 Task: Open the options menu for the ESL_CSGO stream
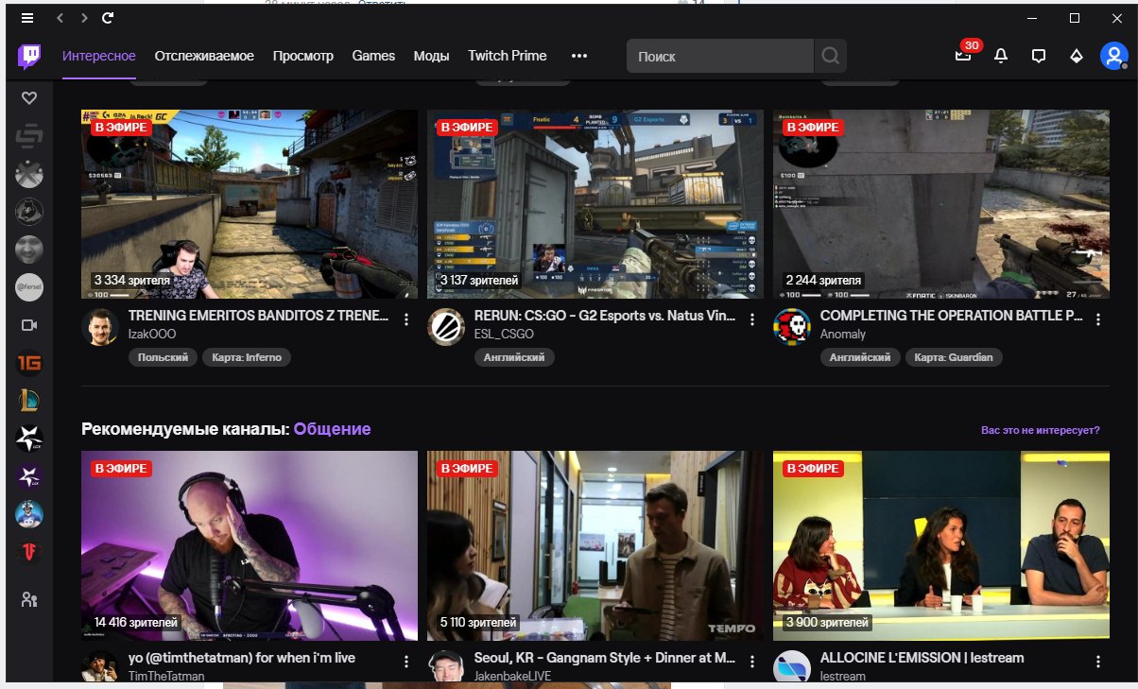[x=752, y=319]
